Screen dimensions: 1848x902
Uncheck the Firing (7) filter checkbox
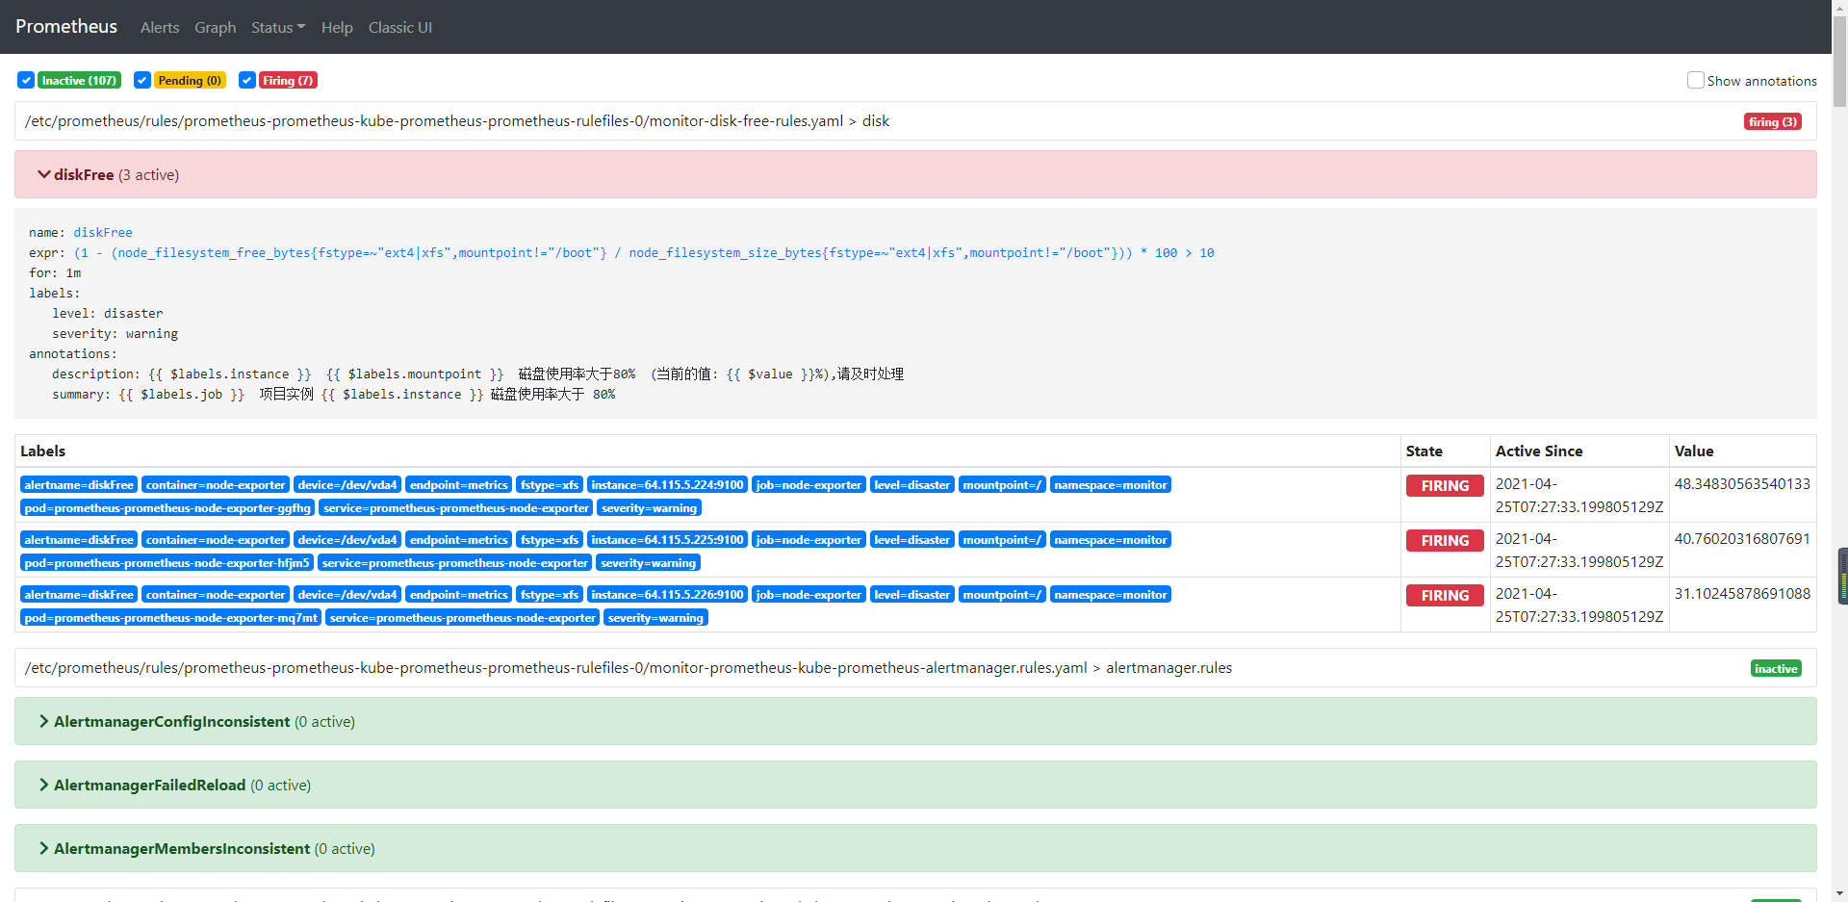247,80
